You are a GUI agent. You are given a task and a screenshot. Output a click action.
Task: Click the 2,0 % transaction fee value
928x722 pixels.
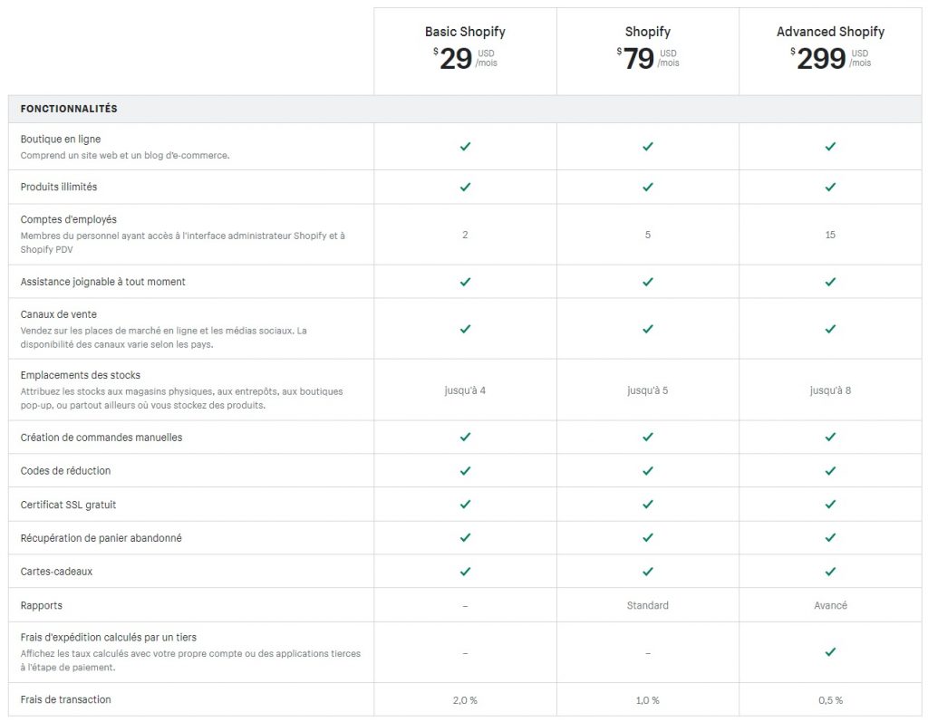(465, 700)
